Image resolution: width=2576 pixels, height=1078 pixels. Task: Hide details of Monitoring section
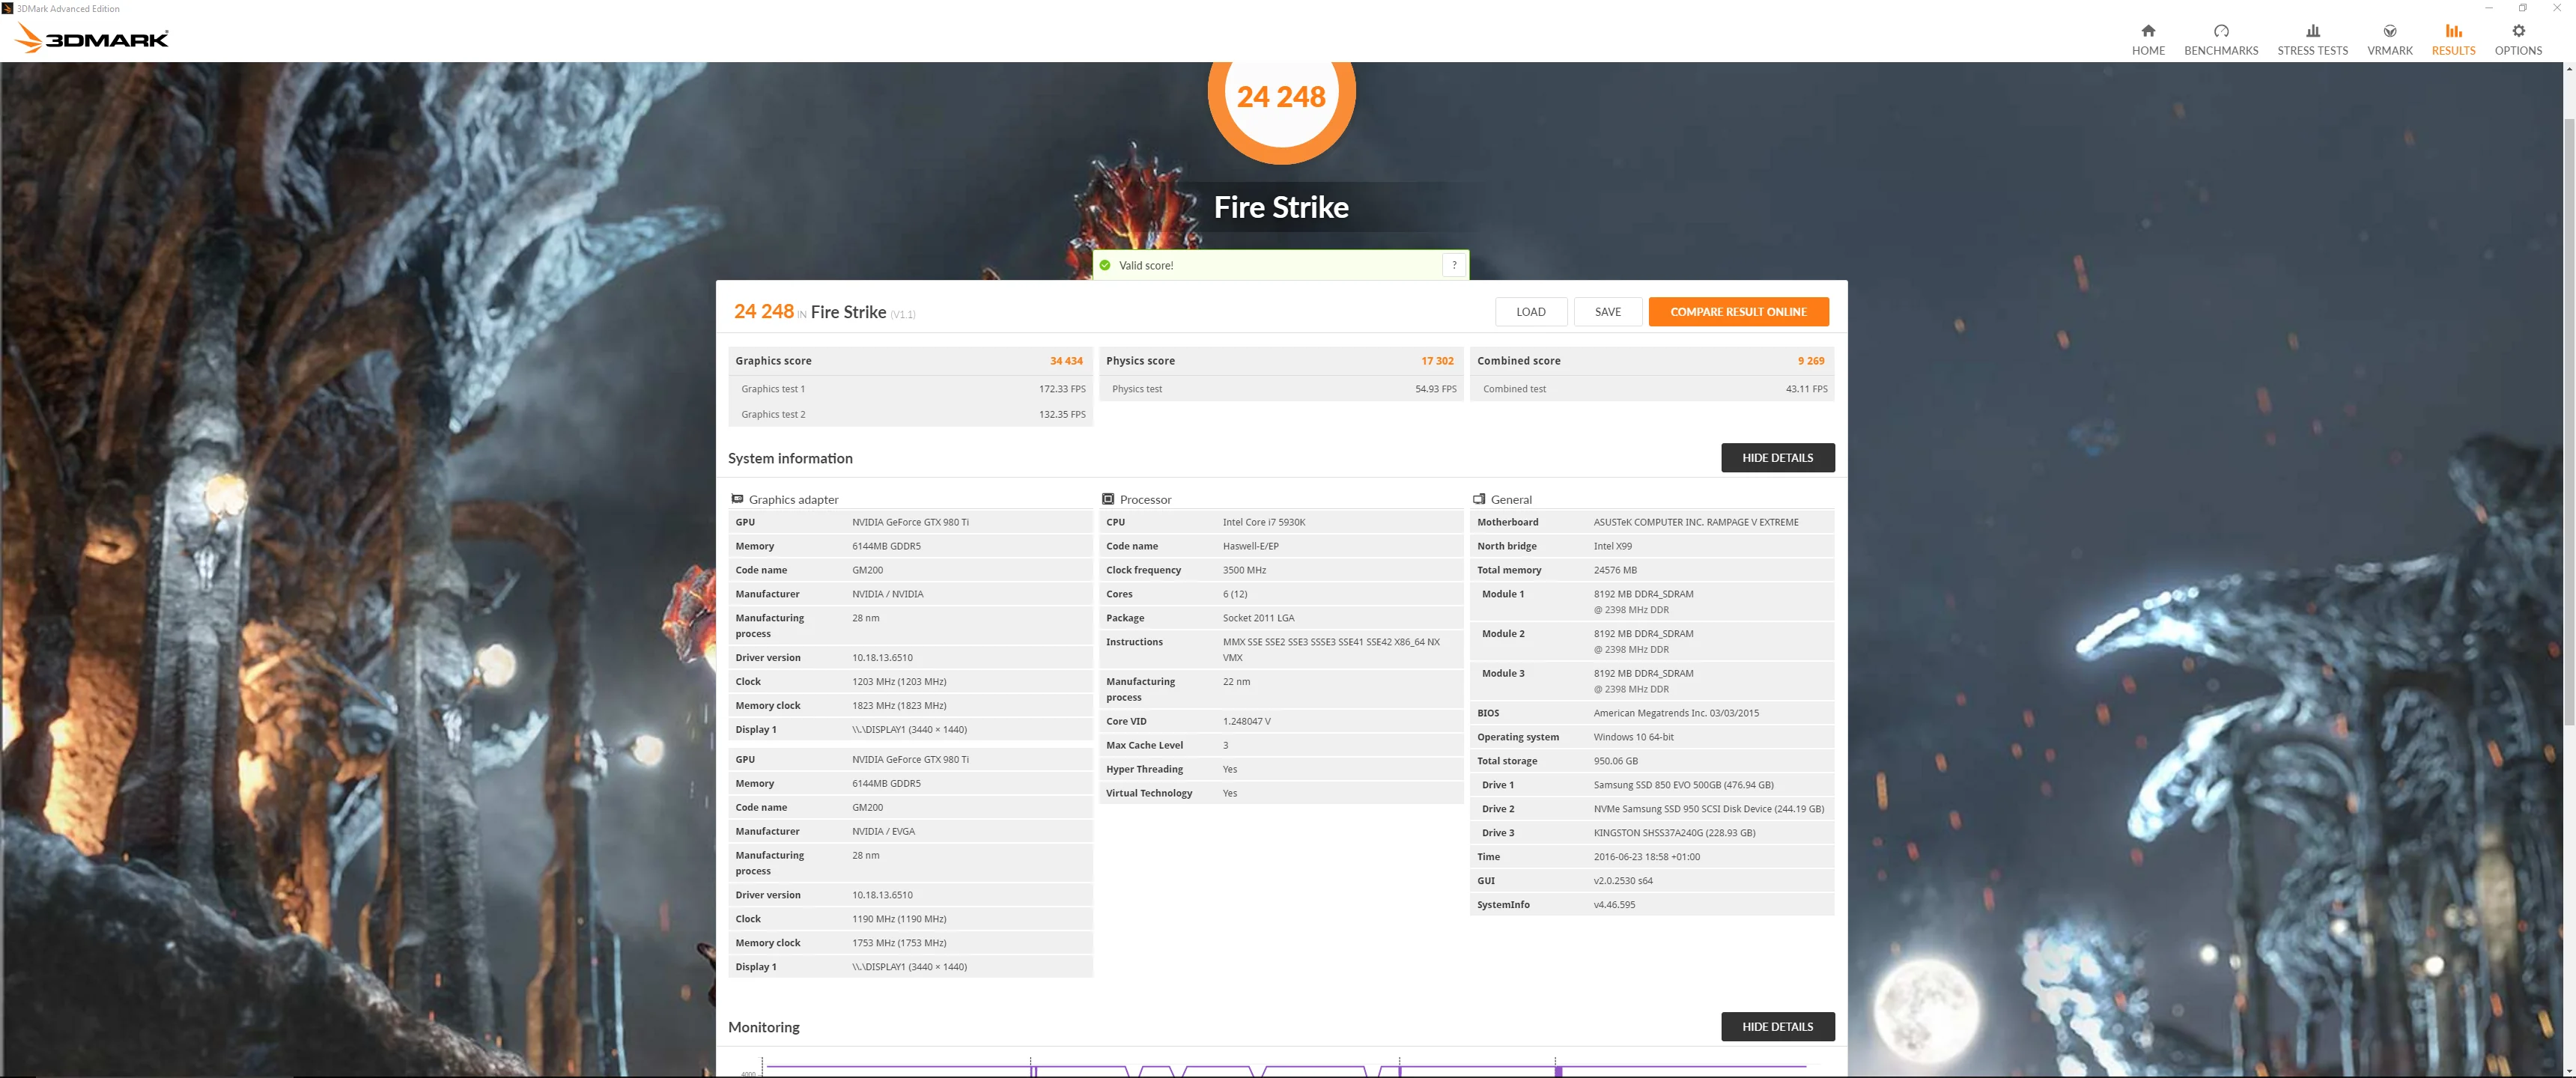coord(1777,1027)
